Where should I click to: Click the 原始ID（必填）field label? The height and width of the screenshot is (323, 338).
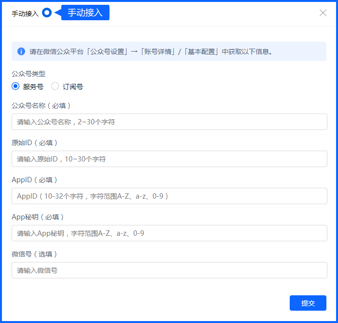(x=34, y=143)
